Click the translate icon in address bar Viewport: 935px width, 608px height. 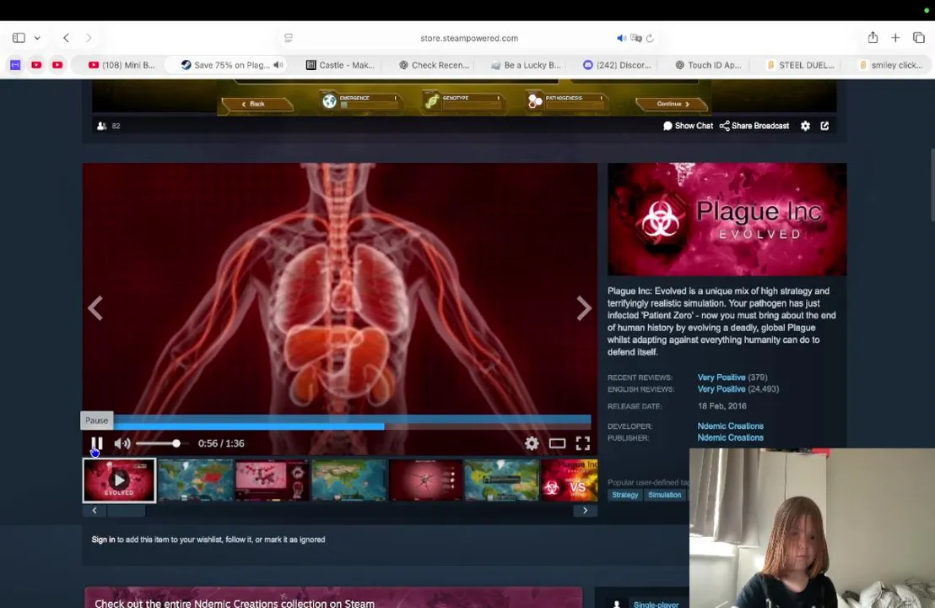click(x=636, y=38)
